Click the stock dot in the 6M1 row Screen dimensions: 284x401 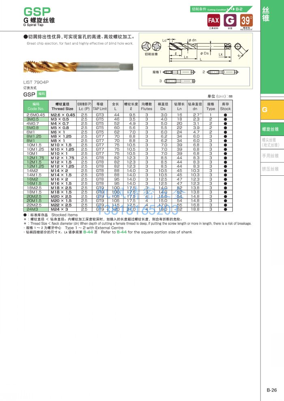pyautogui.click(x=226, y=132)
